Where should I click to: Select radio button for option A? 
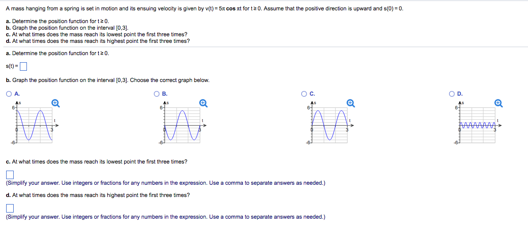(x=9, y=93)
